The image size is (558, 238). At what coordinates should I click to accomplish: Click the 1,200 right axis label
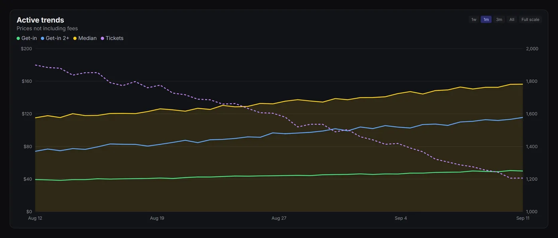coord(532,179)
